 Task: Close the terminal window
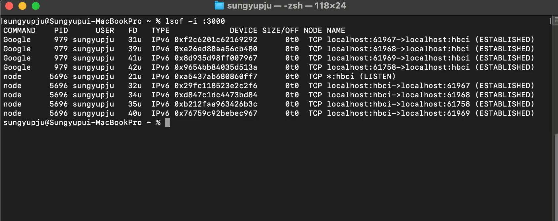pos(9,6)
